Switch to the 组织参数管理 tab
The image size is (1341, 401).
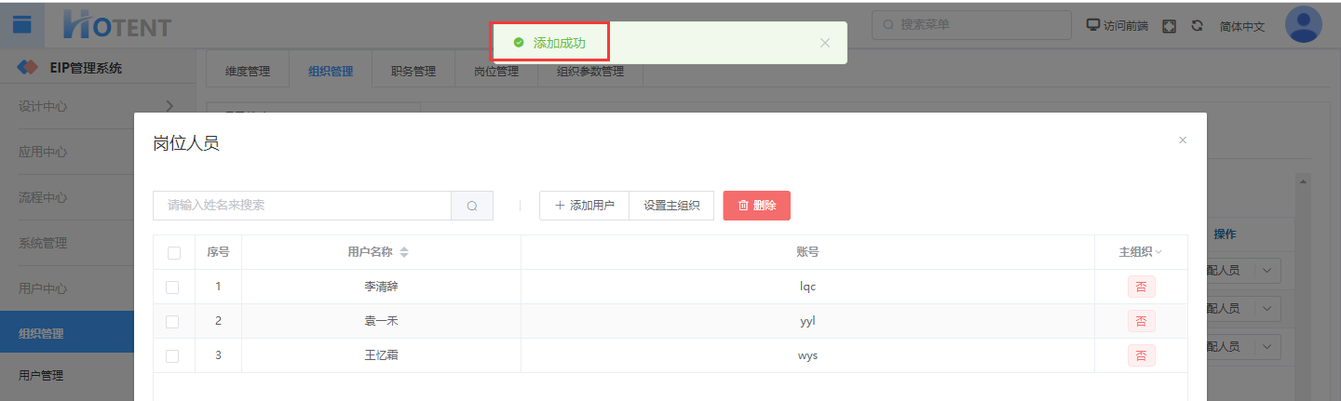(x=590, y=71)
